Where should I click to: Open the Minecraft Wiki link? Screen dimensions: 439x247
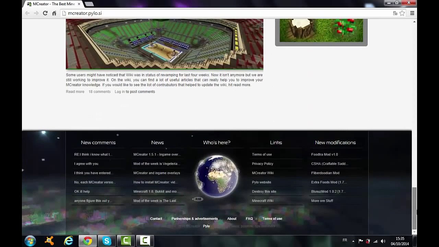(x=263, y=201)
